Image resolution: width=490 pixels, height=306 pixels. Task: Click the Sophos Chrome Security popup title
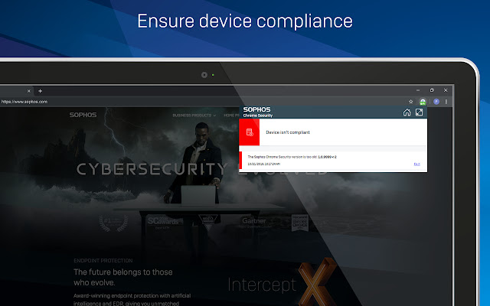pos(258,112)
